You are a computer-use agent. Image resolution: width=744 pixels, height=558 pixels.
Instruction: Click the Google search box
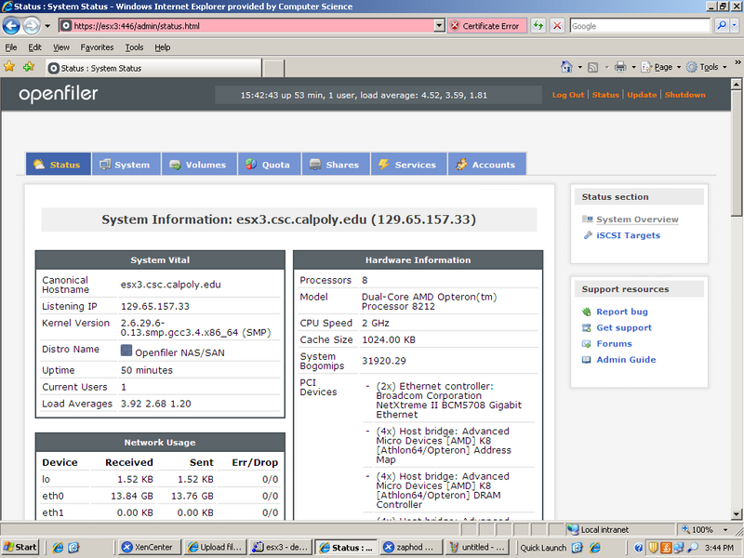pyautogui.click(x=640, y=26)
